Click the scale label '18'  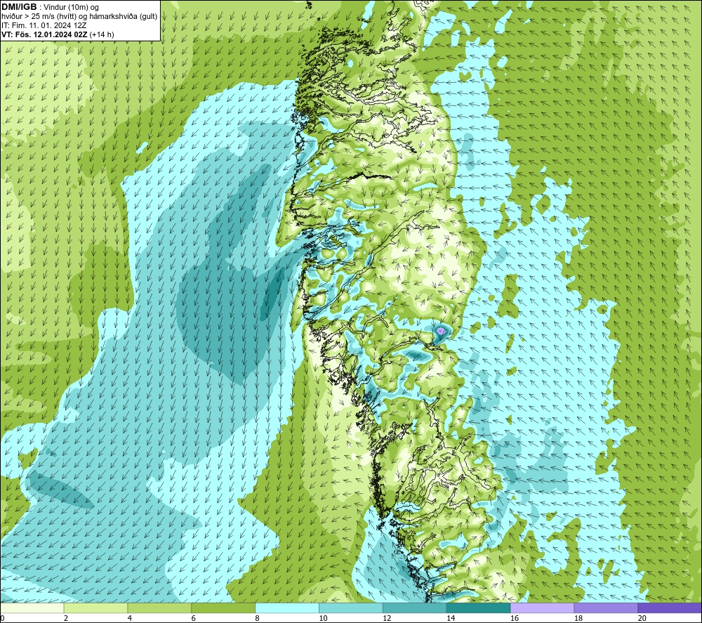[x=578, y=618]
